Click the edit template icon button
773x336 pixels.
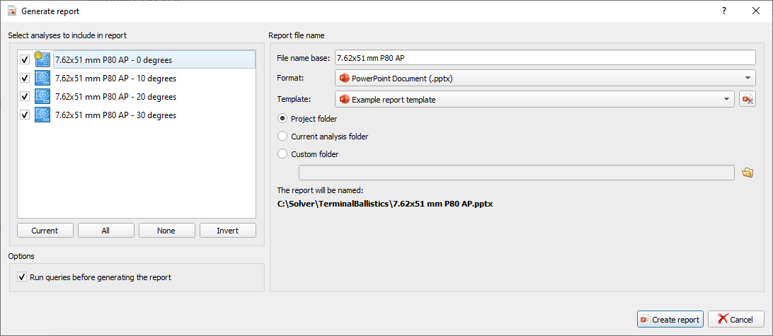point(748,100)
